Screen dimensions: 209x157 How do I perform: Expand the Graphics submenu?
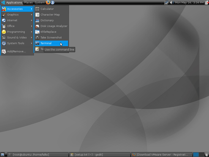tap(17, 15)
